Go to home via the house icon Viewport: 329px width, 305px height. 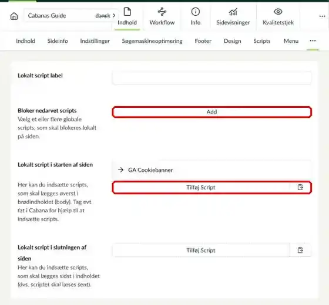tap(14, 16)
